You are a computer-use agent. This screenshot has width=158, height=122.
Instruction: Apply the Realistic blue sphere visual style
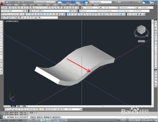[x=137, y=14]
